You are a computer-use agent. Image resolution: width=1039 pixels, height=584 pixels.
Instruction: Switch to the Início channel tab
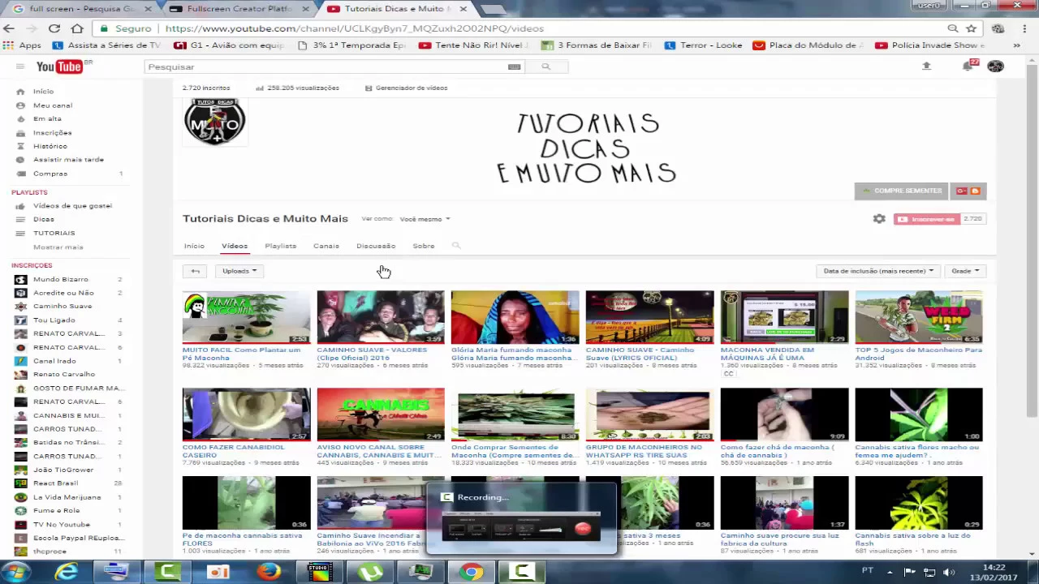pyautogui.click(x=194, y=246)
